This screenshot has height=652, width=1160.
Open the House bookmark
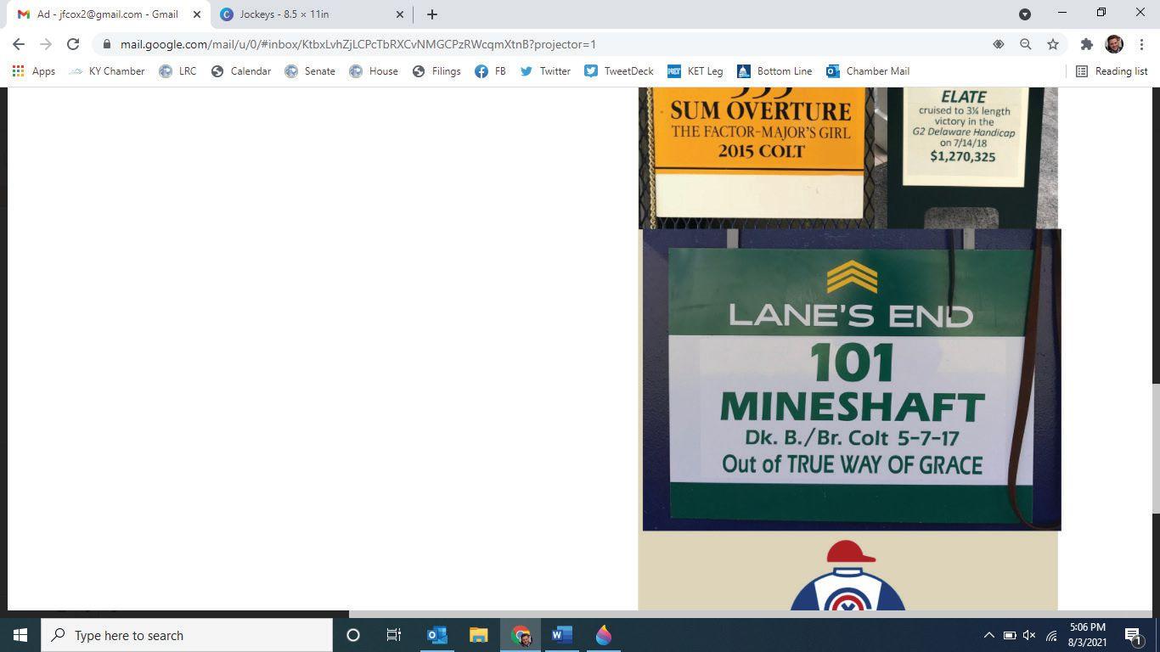(374, 71)
